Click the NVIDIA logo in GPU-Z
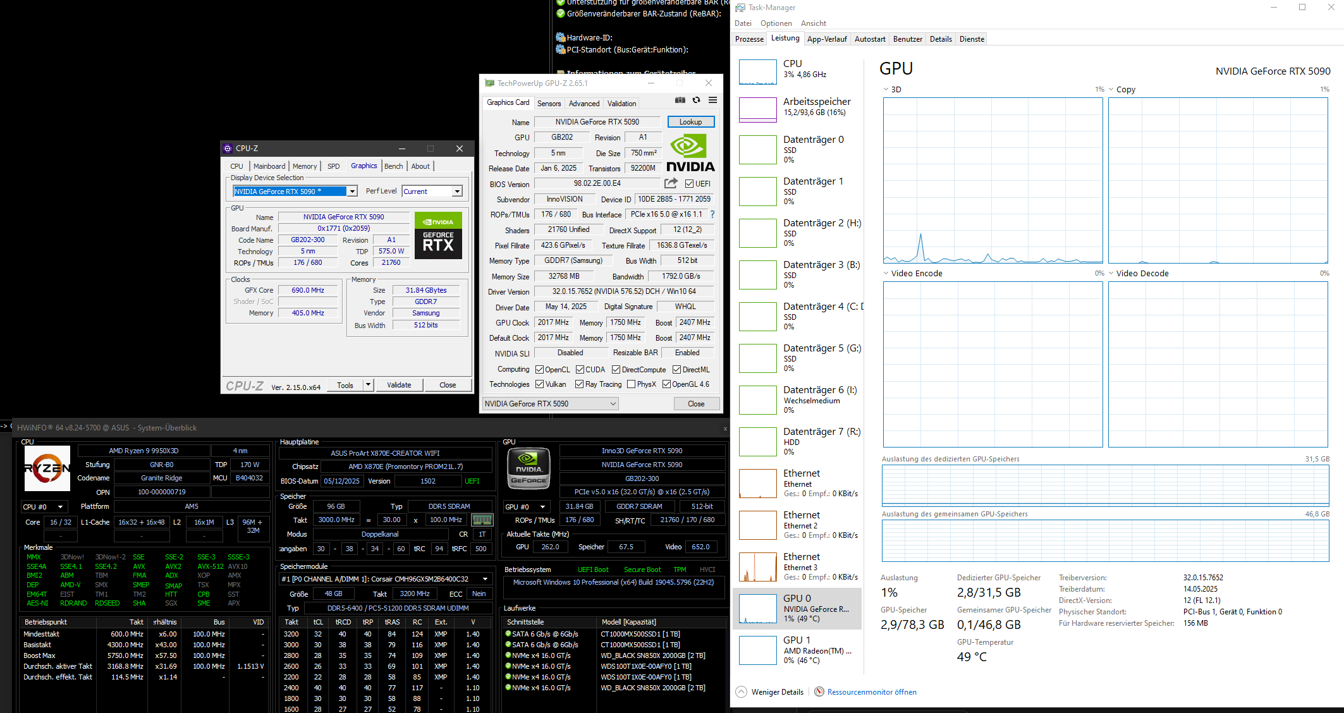Screen dimensions: 1344x713 (x=690, y=154)
